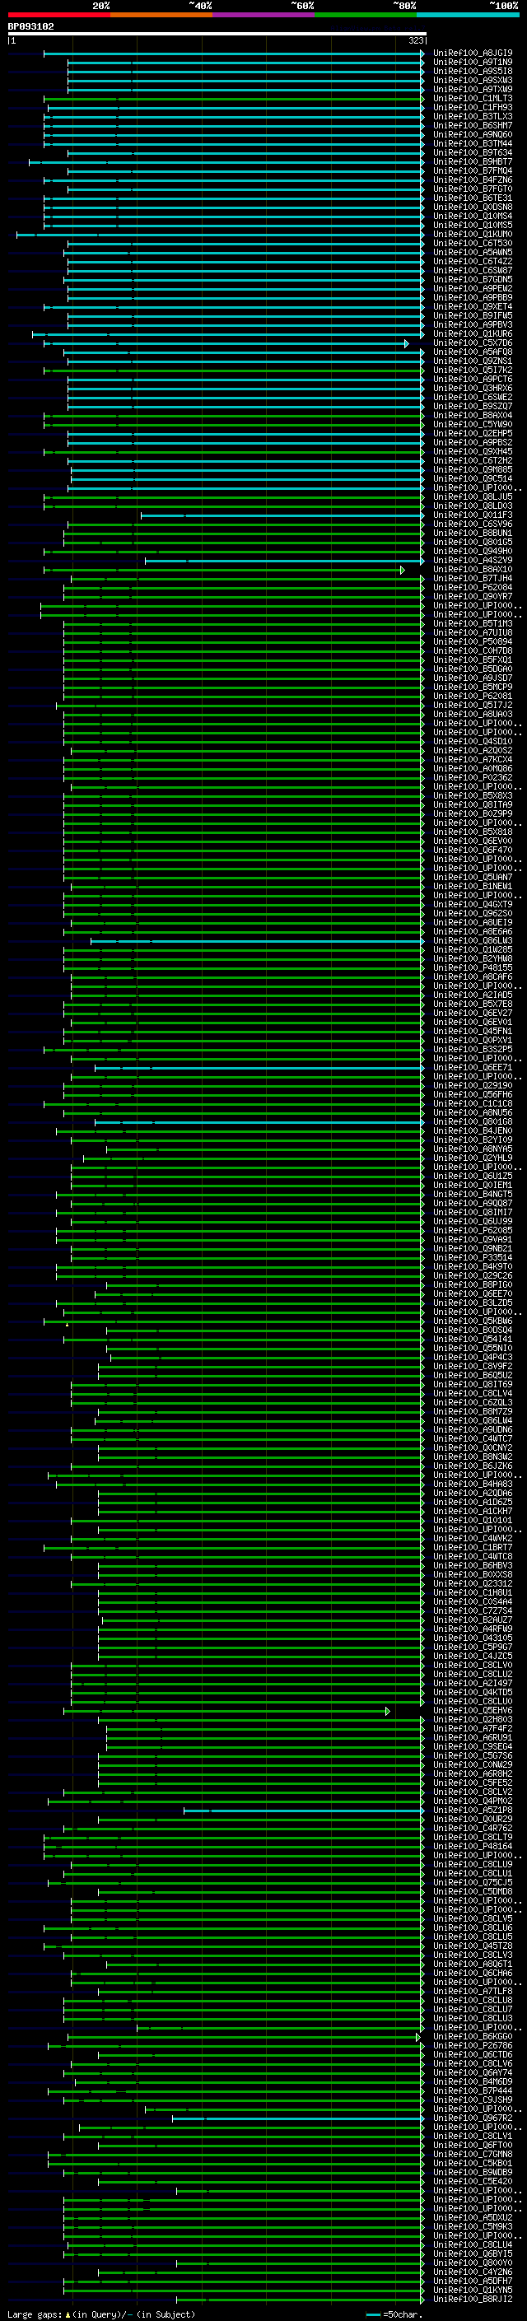Click the alignment bar for UniRef100_A8JGI9

click(233, 54)
